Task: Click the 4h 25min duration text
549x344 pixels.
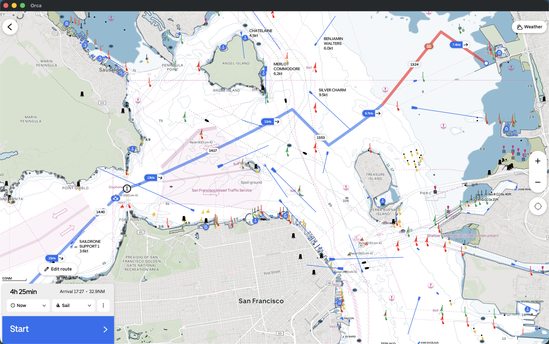Action: [x=23, y=292]
